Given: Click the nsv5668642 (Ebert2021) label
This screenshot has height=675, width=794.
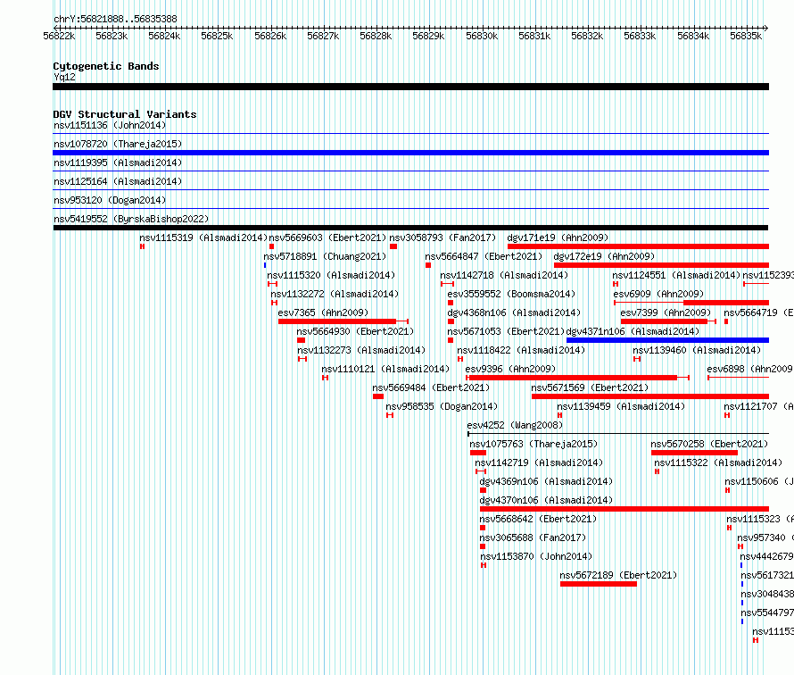Looking at the screenshot, I should pos(538,519).
